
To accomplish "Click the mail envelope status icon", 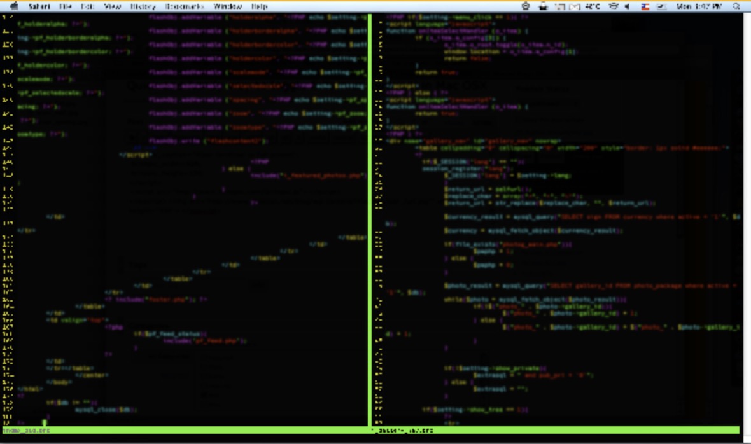I will (575, 7).
